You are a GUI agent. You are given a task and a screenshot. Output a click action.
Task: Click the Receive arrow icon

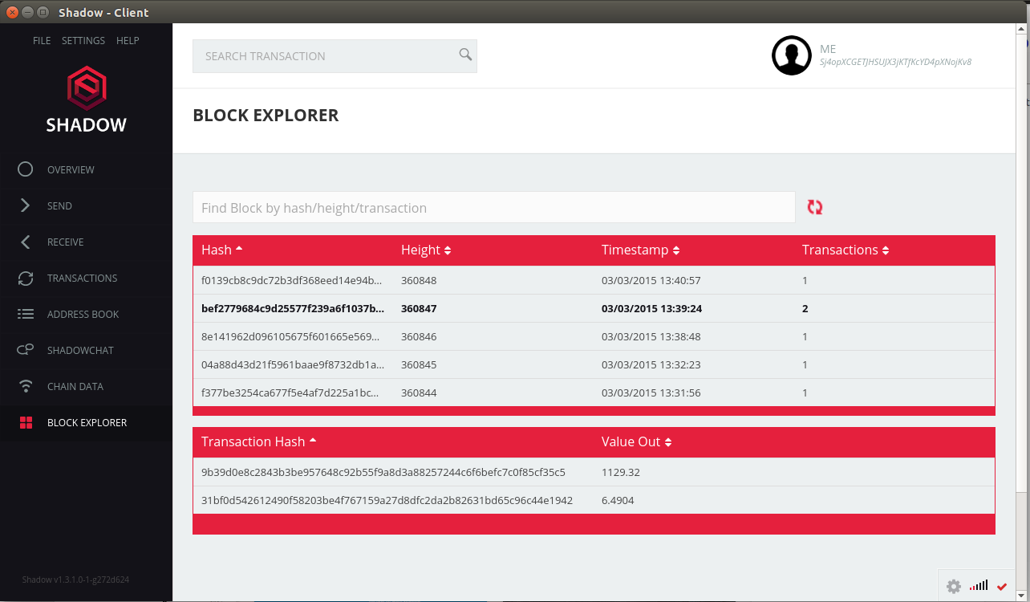pos(26,242)
